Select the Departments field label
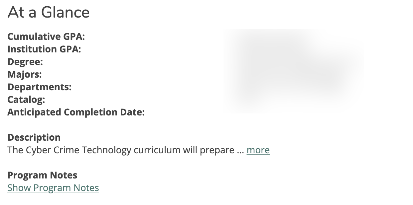Image resolution: width=413 pixels, height=205 pixels. point(40,87)
